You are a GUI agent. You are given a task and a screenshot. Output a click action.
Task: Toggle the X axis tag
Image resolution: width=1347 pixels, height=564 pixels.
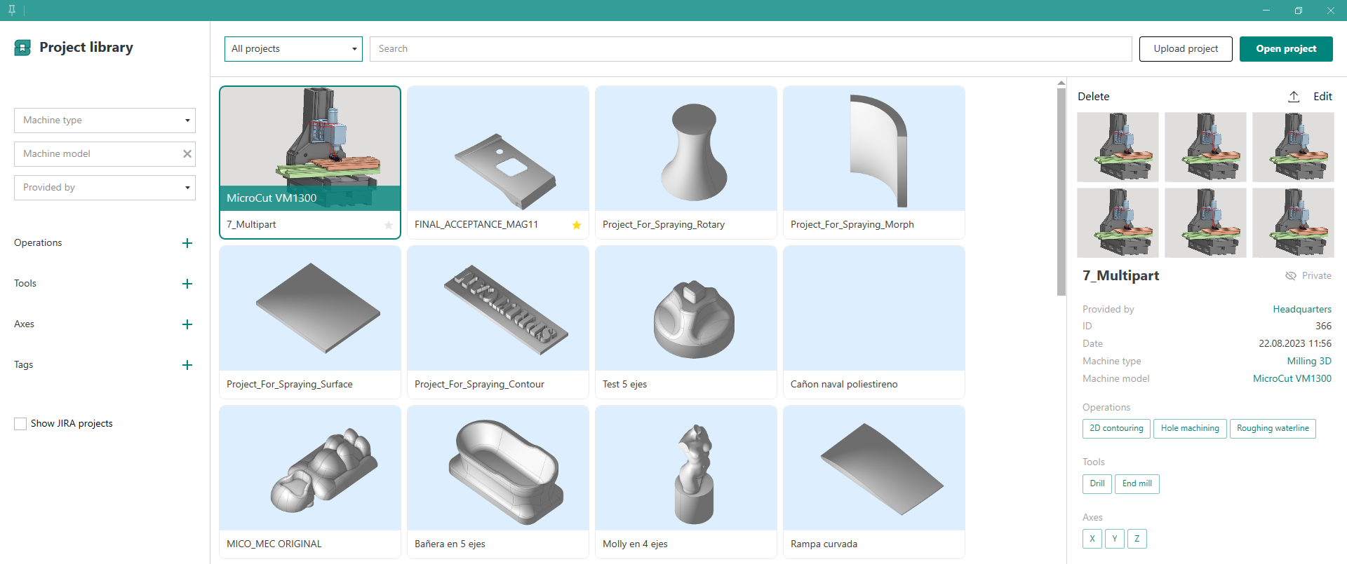point(1092,539)
